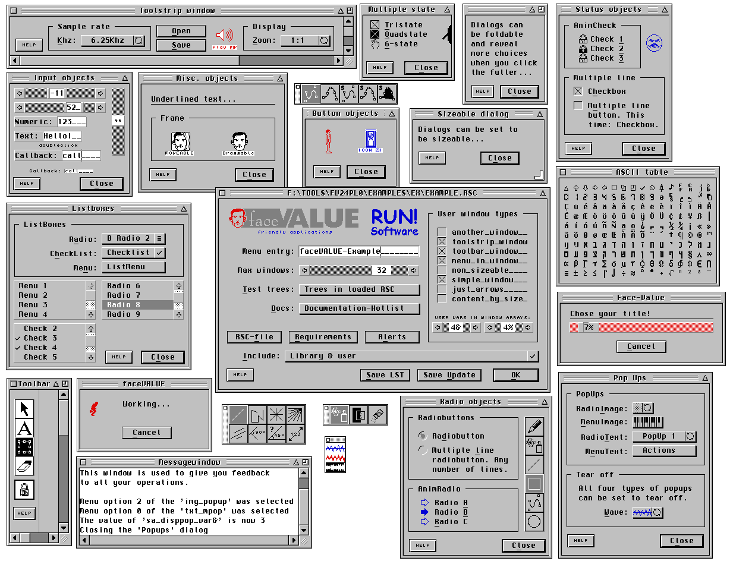The height and width of the screenshot is (561, 733).
Task: Open the RadioImage popup in Pop Ups
Action: click(643, 408)
